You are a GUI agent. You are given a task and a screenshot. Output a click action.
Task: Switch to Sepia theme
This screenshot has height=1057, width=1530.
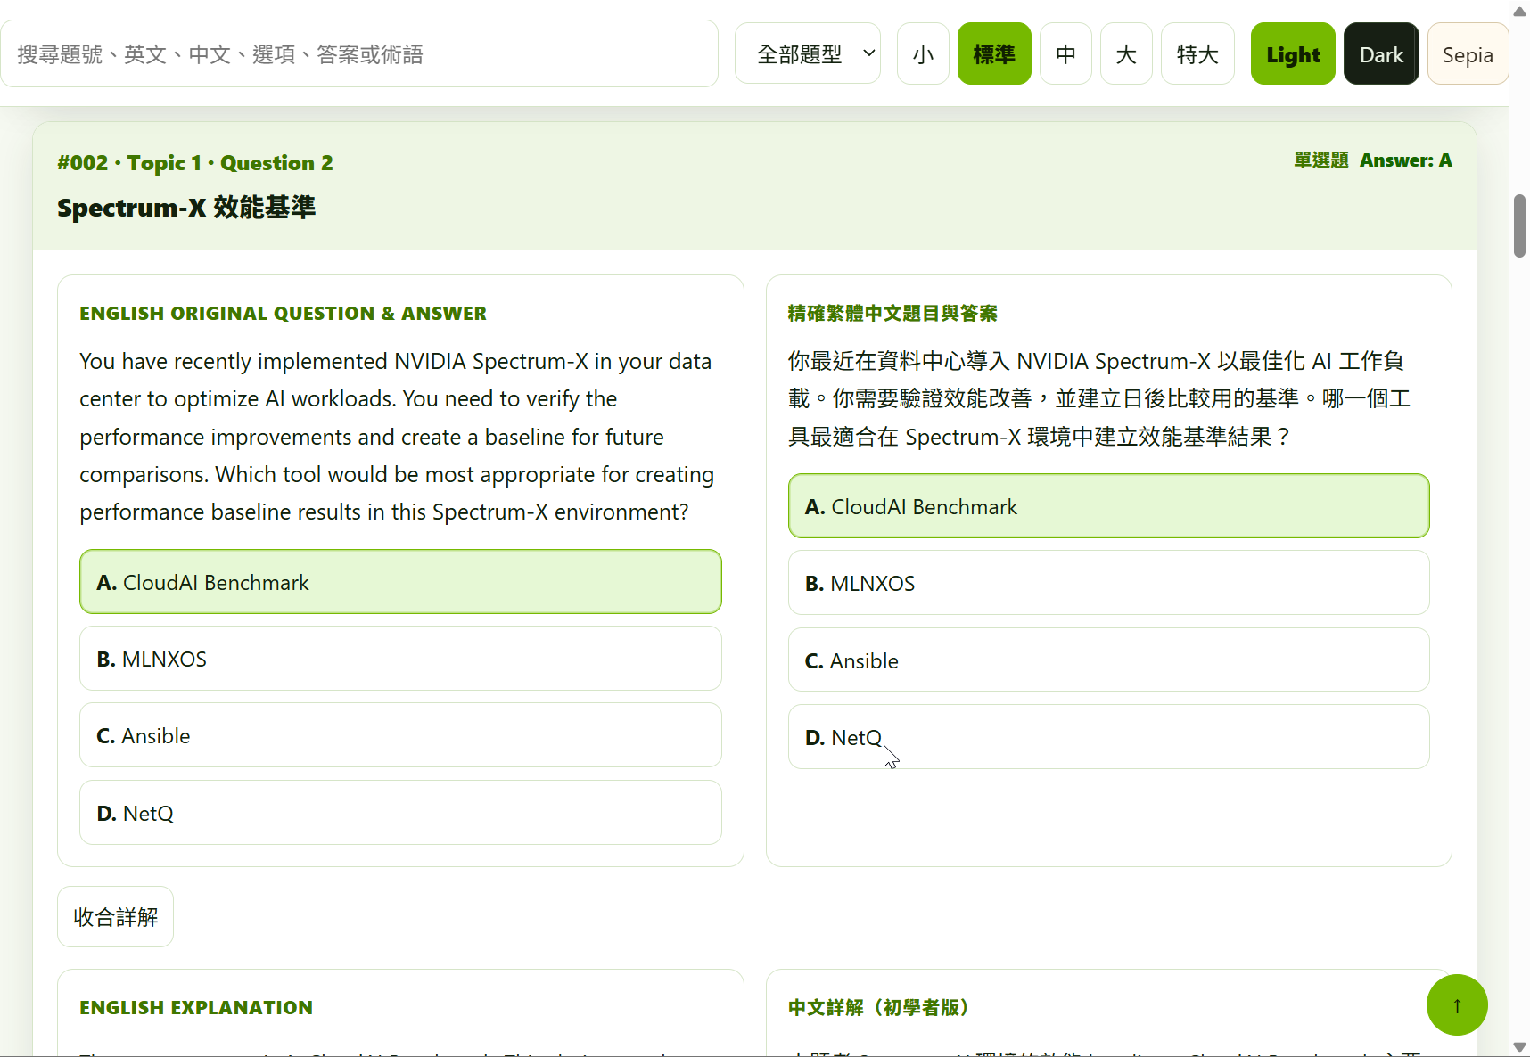coord(1468,53)
